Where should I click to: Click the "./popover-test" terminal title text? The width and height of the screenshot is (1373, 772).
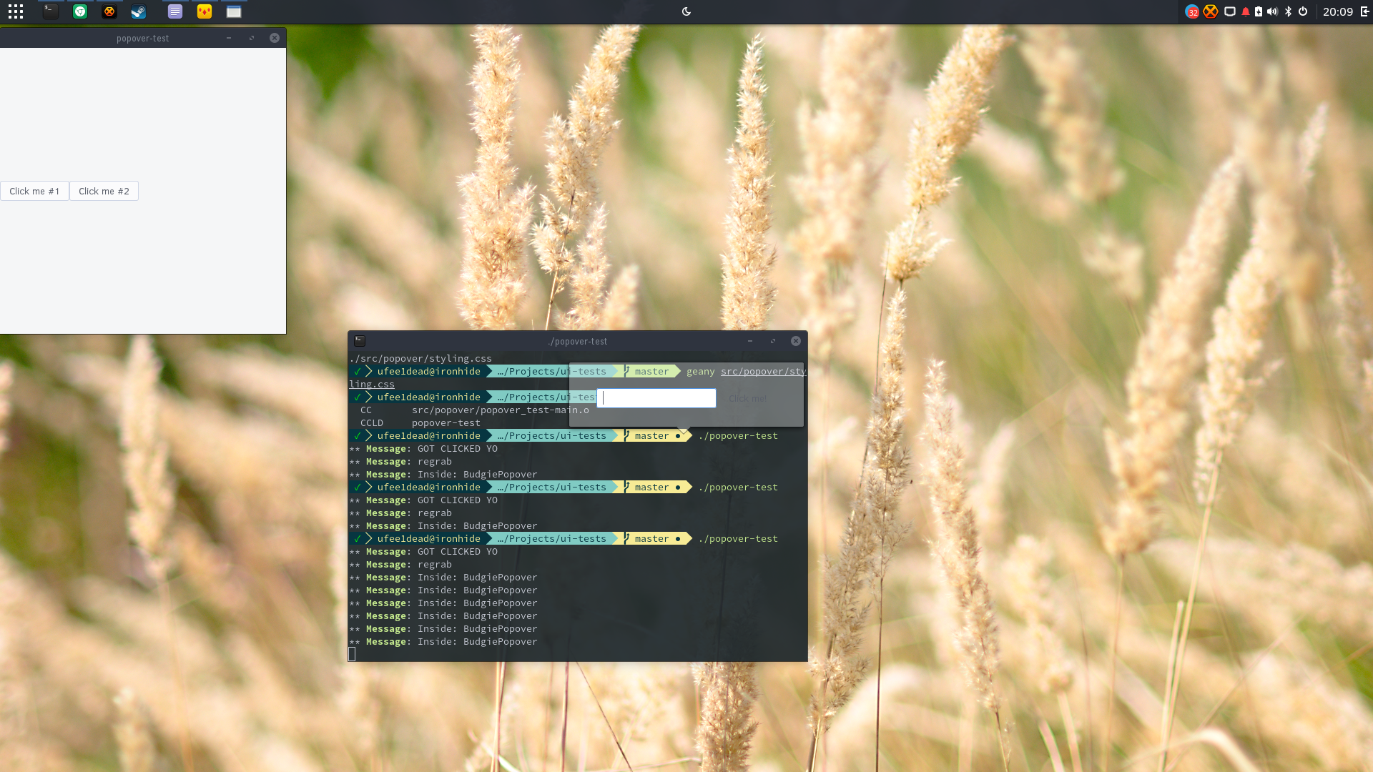coord(578,342)
